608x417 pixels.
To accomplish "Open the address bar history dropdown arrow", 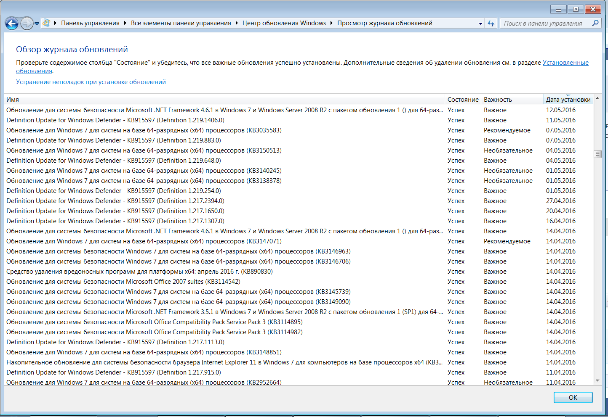I will pos(480,24).
